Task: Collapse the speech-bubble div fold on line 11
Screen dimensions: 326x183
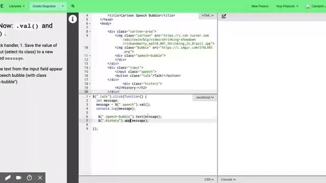Action: point(90,55)
